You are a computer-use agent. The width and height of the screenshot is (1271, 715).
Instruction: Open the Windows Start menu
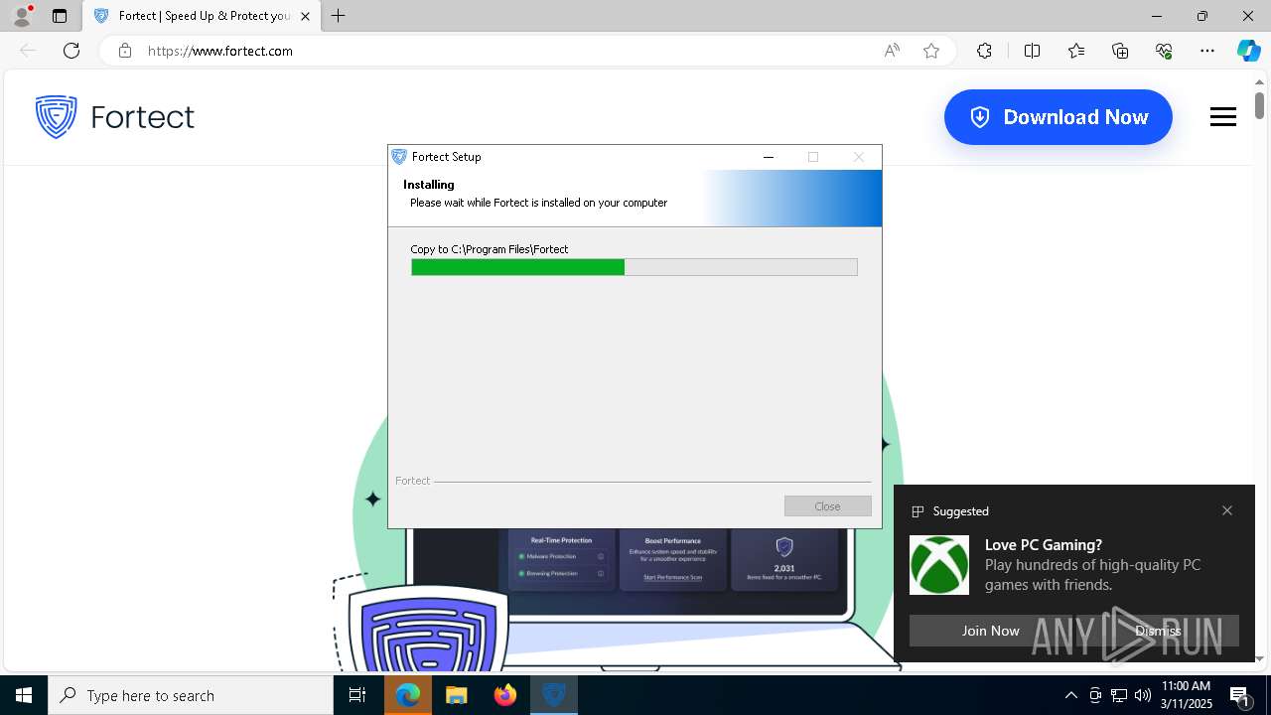tap(24, 695)
